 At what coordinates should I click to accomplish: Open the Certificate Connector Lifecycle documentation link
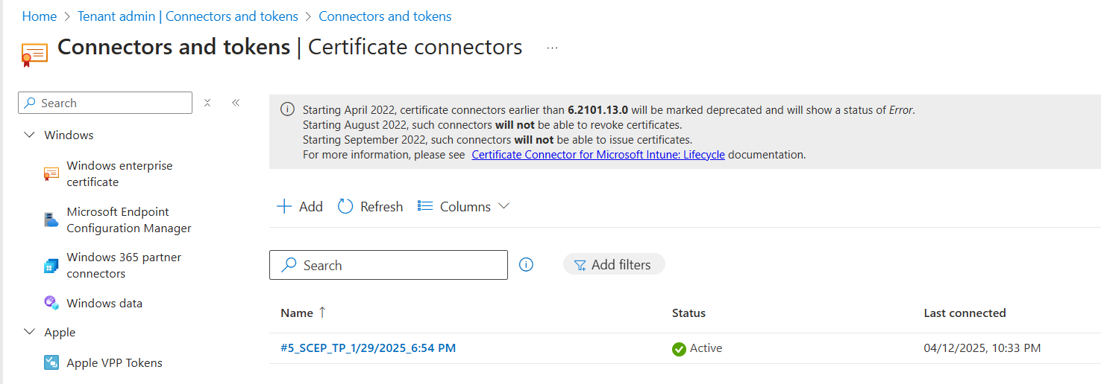tap(597, 155)
